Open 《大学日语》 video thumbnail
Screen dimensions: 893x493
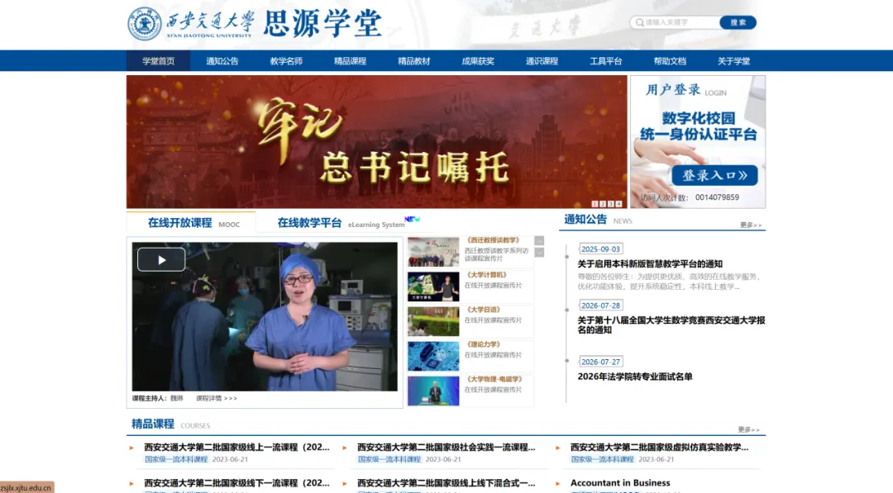point(432,321)
